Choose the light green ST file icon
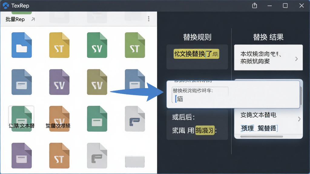The width and height of the screenshot is (310, 174). [x=135, y=45]
